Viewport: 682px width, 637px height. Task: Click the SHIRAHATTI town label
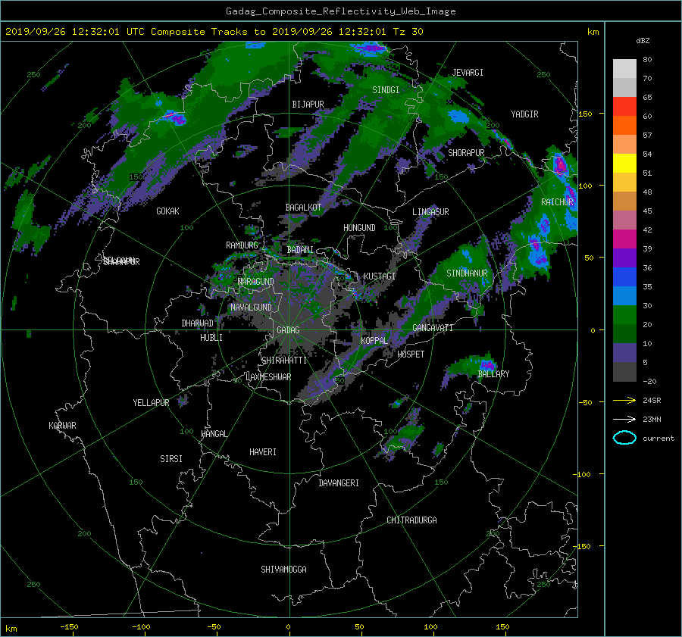pos(284,361)
